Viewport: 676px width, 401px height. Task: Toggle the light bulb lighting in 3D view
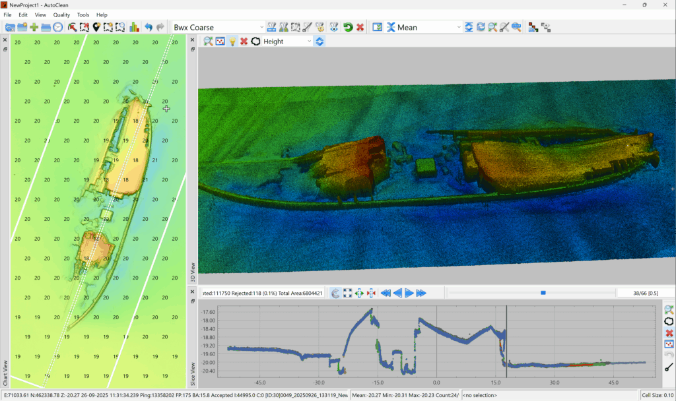point(232,41)
